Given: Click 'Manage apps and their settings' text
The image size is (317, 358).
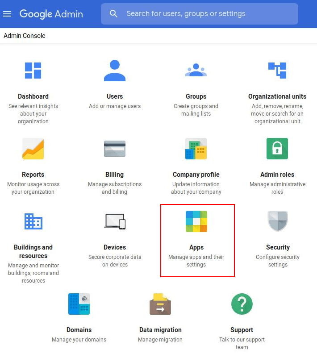Looking at the screenshot, I should coord(196,261).
